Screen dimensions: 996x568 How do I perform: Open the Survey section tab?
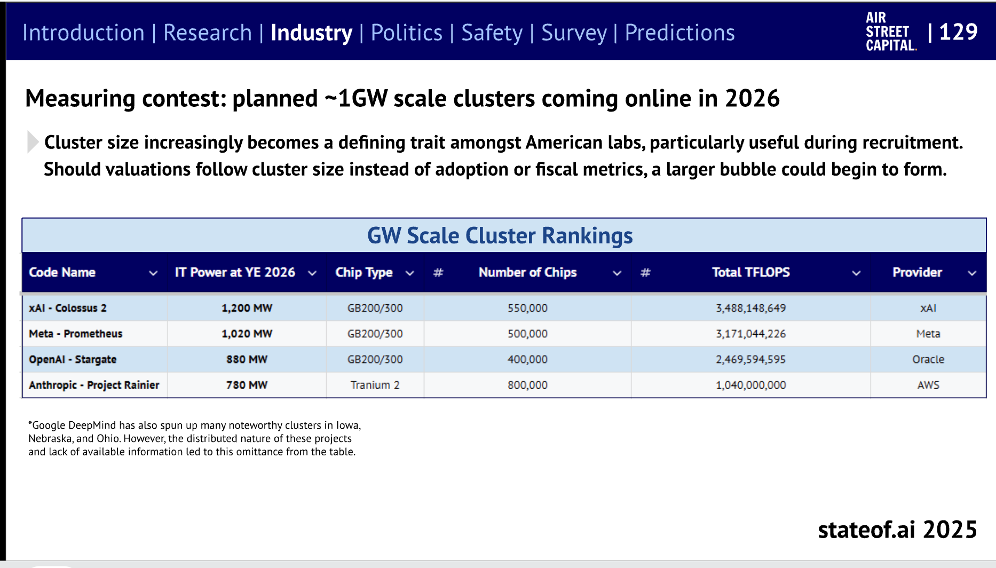coord(574,33)
